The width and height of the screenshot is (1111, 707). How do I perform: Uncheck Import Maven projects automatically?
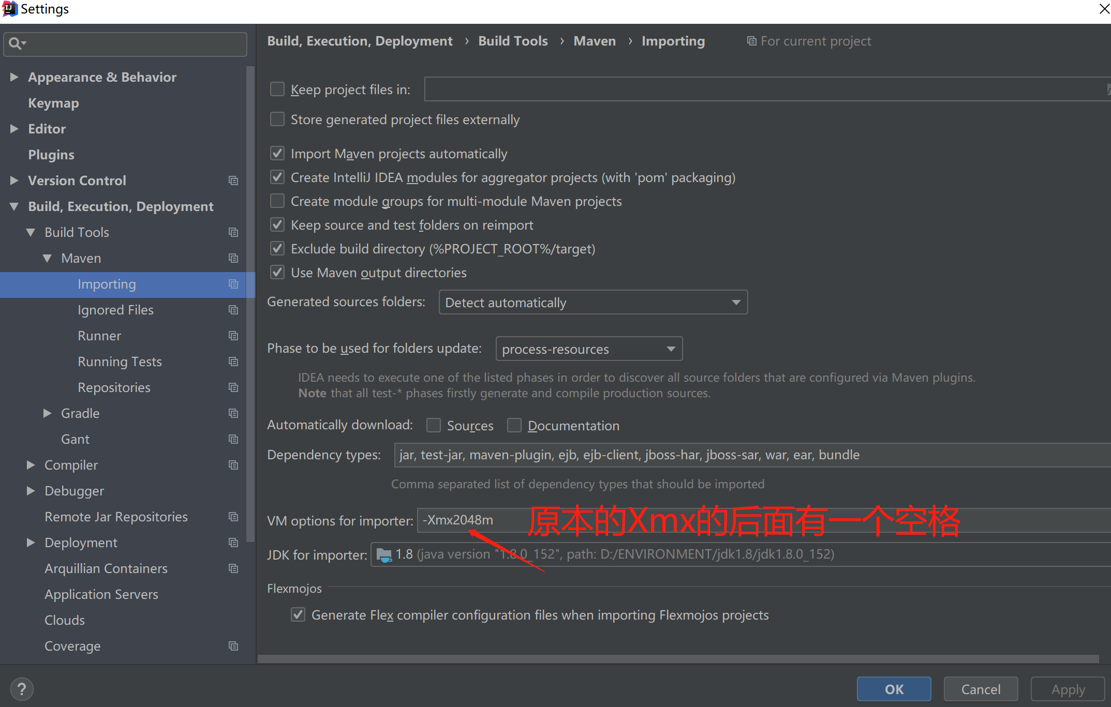[x=277, y=154]
